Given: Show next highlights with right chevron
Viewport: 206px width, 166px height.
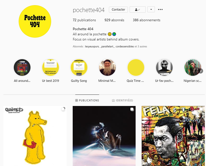Looking at the screenshot, I should click(x=201, y=71).
